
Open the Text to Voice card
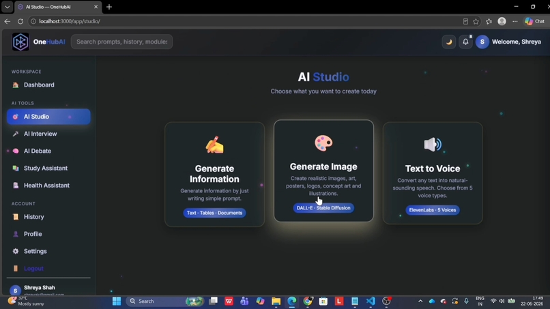(433, 173)
